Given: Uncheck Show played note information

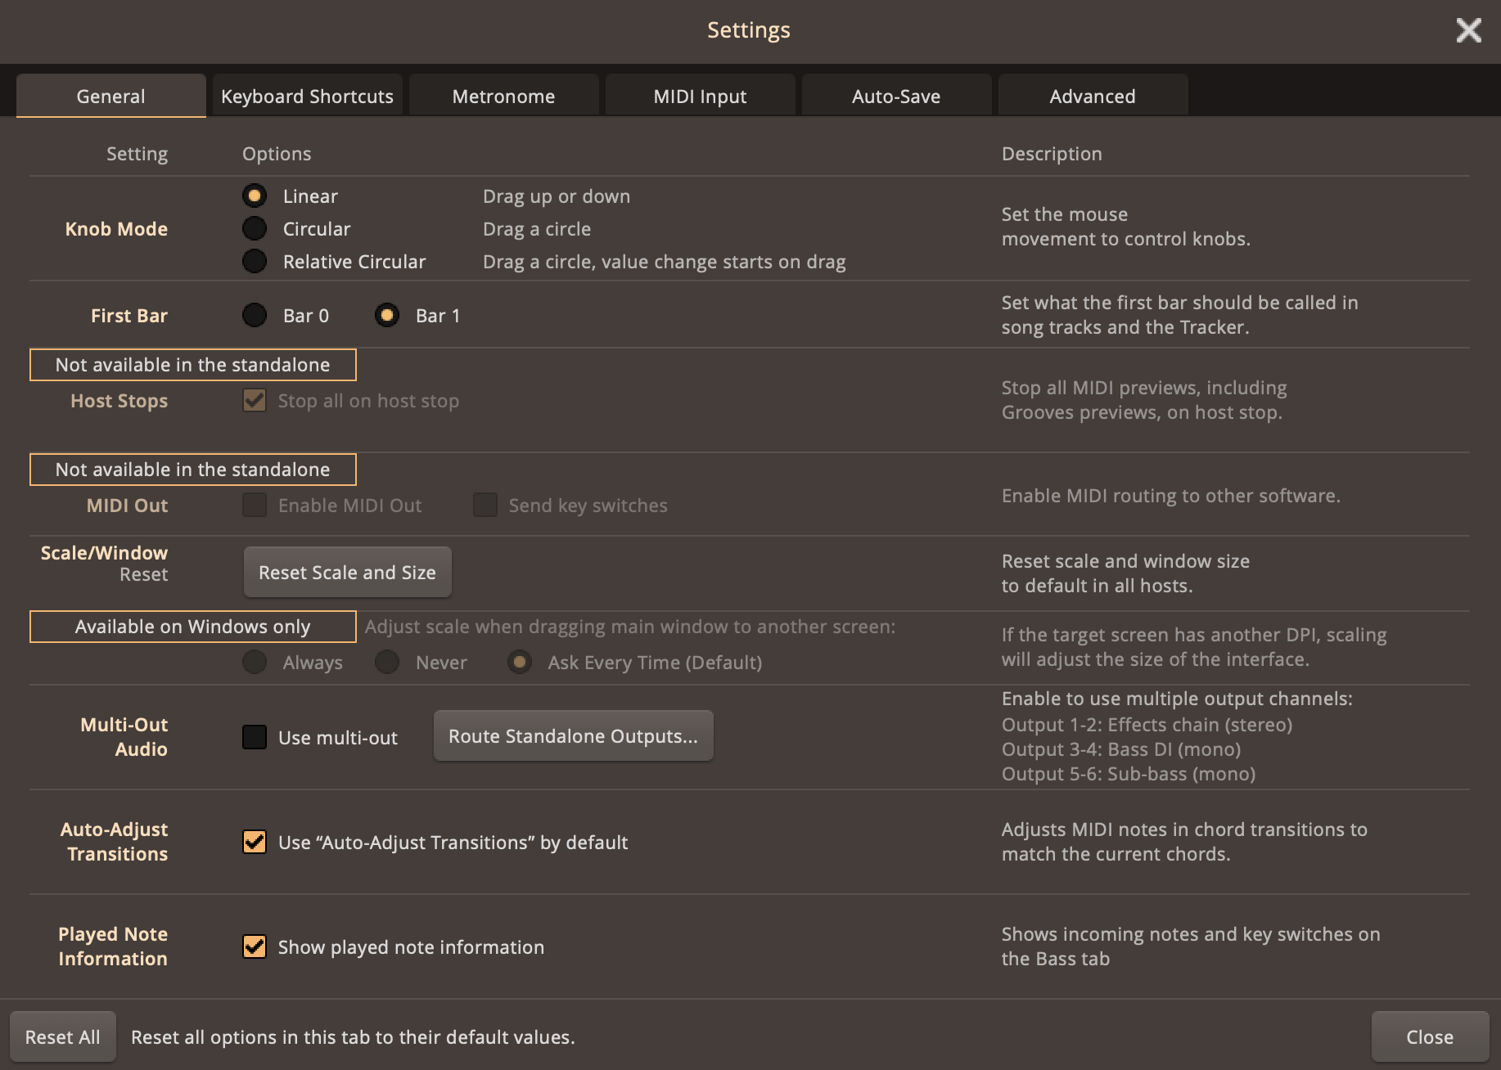Looking at the screenshot, I should tap(255, 946).
